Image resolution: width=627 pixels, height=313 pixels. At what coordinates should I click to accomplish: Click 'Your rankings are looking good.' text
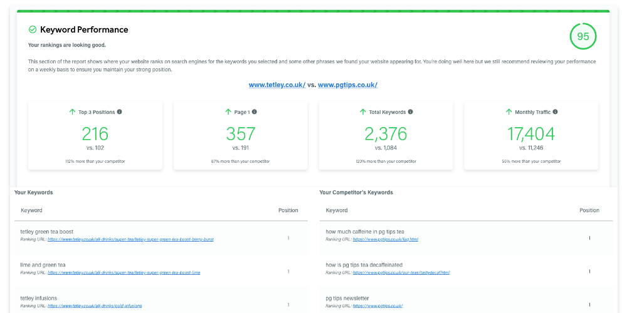(x=67, y=45)
